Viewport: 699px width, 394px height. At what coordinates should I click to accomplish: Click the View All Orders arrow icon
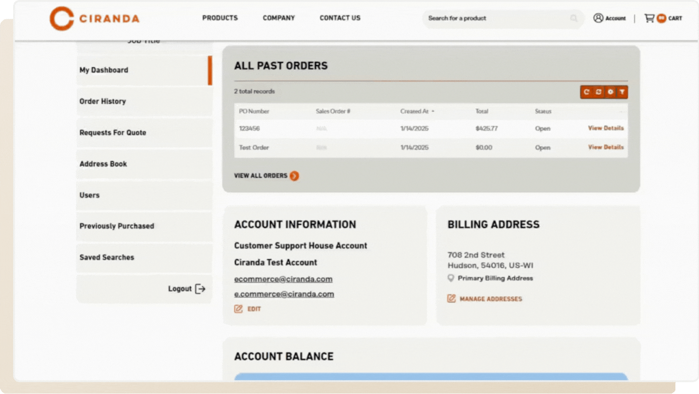[294, 176]
